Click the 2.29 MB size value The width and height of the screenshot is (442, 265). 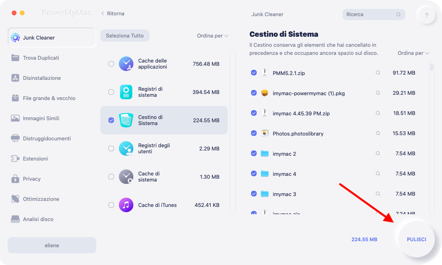click(209, 149)
